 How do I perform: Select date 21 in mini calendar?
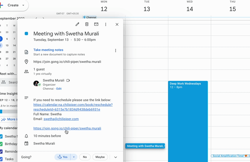pyautogui.click(x=14, y=52)
